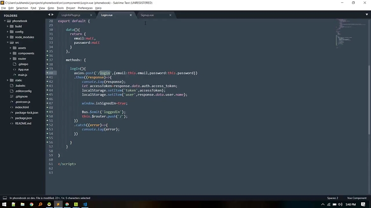371x208 pixels.
Task: Open main.js from the sidebar
Action: (23, 75)
